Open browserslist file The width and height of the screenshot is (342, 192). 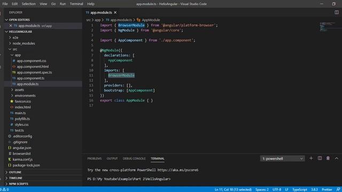coord(21,154)
